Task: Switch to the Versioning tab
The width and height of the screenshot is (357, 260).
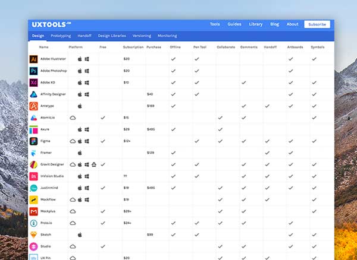Action: pos(142,36)
